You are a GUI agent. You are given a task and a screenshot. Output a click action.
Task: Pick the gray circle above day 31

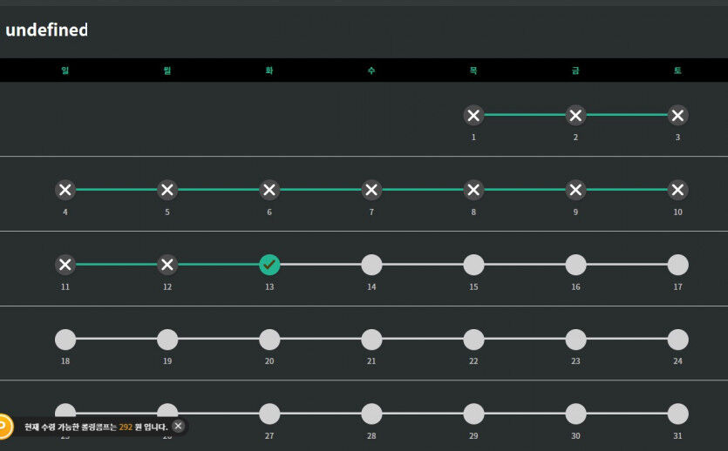tap(677, 414)
